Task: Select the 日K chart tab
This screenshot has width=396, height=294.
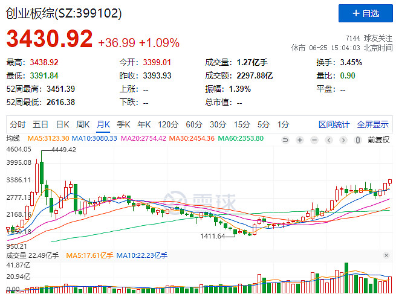Action: point(63,124)
